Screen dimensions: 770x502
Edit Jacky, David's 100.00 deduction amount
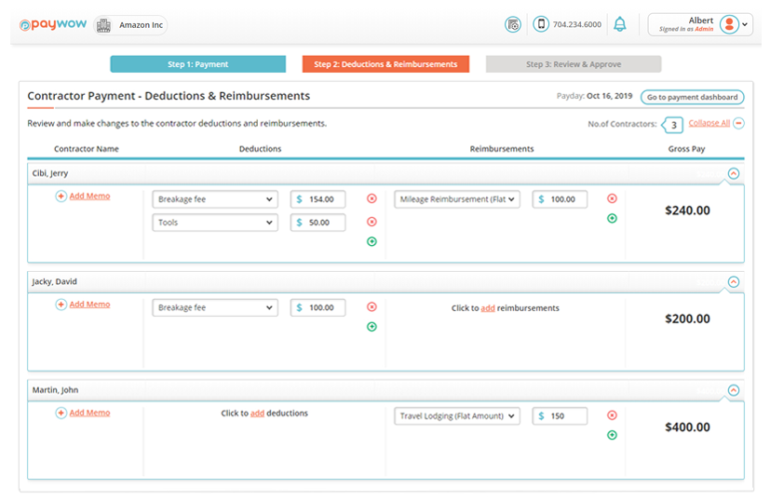[x=317, y=307]
